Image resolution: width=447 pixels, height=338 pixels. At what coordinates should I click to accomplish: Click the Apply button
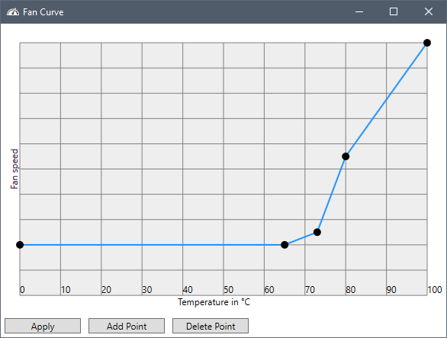[x=43, y=326]
